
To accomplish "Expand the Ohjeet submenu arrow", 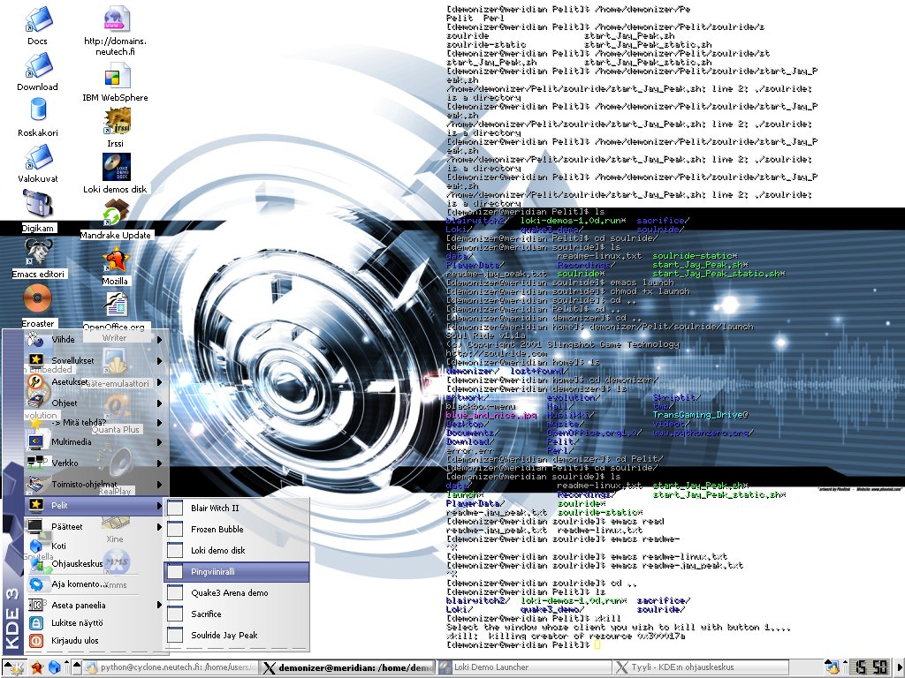I will 159,403.
